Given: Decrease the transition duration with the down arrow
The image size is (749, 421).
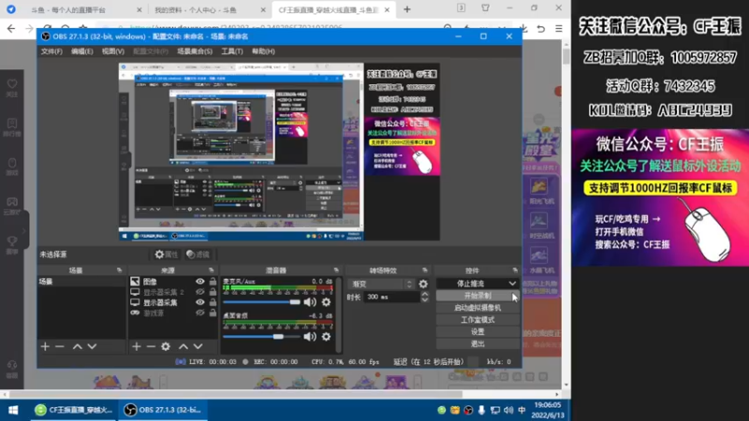Looking at the screenshot, I should (425, 299).
